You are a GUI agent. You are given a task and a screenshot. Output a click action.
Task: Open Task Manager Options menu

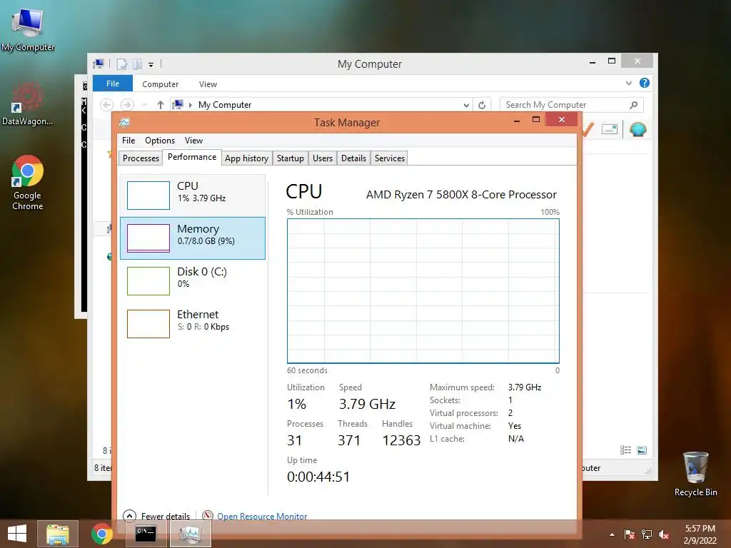(x=159, y=141)
